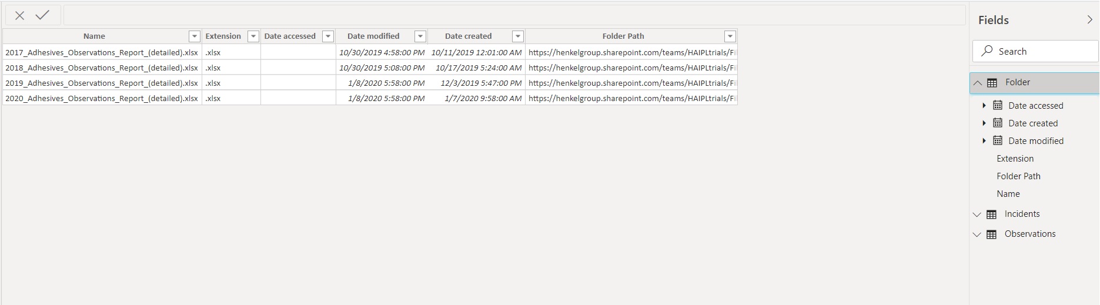Click the 10/30/2019 5:08:00 PM modified date cell
Viewport: 1100px width, 305px height.
(x=382, y=68)
